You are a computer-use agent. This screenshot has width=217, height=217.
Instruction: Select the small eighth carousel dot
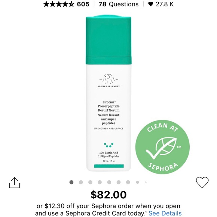tap(137, 182)
